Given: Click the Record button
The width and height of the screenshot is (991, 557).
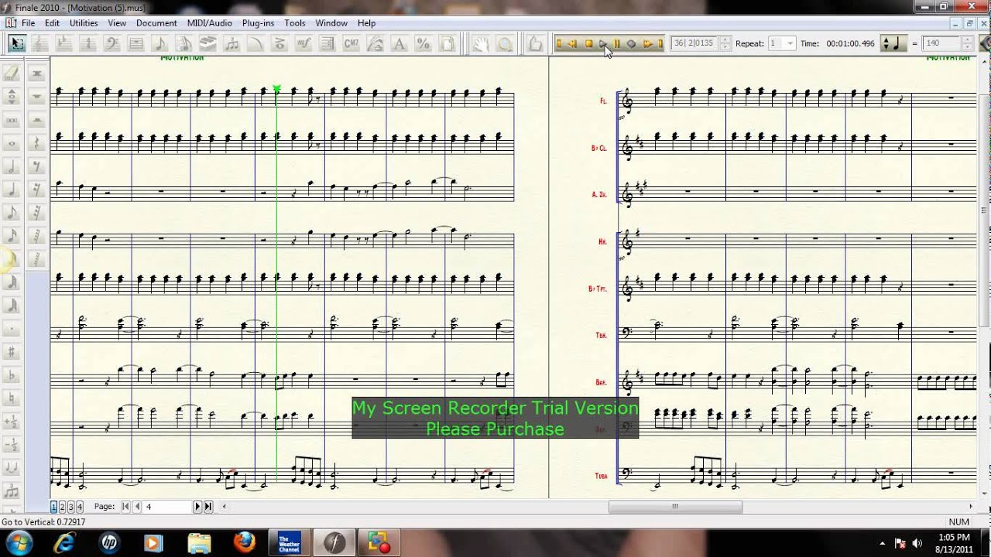Looking at the screenshot, I should pos(631,44).
